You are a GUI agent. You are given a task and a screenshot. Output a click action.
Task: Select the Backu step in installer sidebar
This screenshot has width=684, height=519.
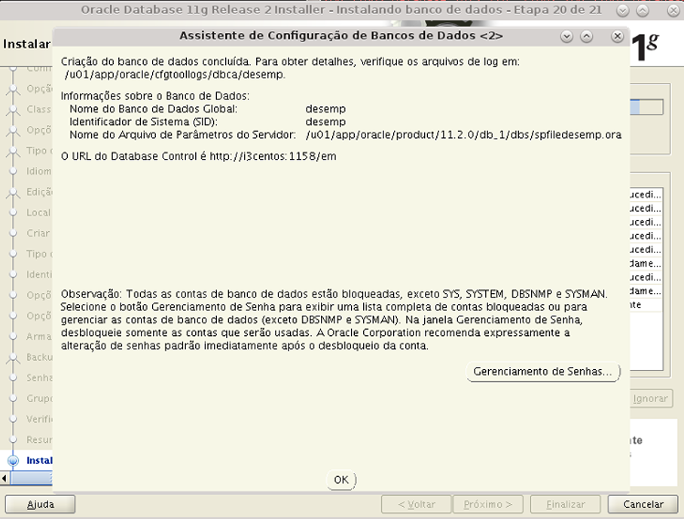[39, 357]
